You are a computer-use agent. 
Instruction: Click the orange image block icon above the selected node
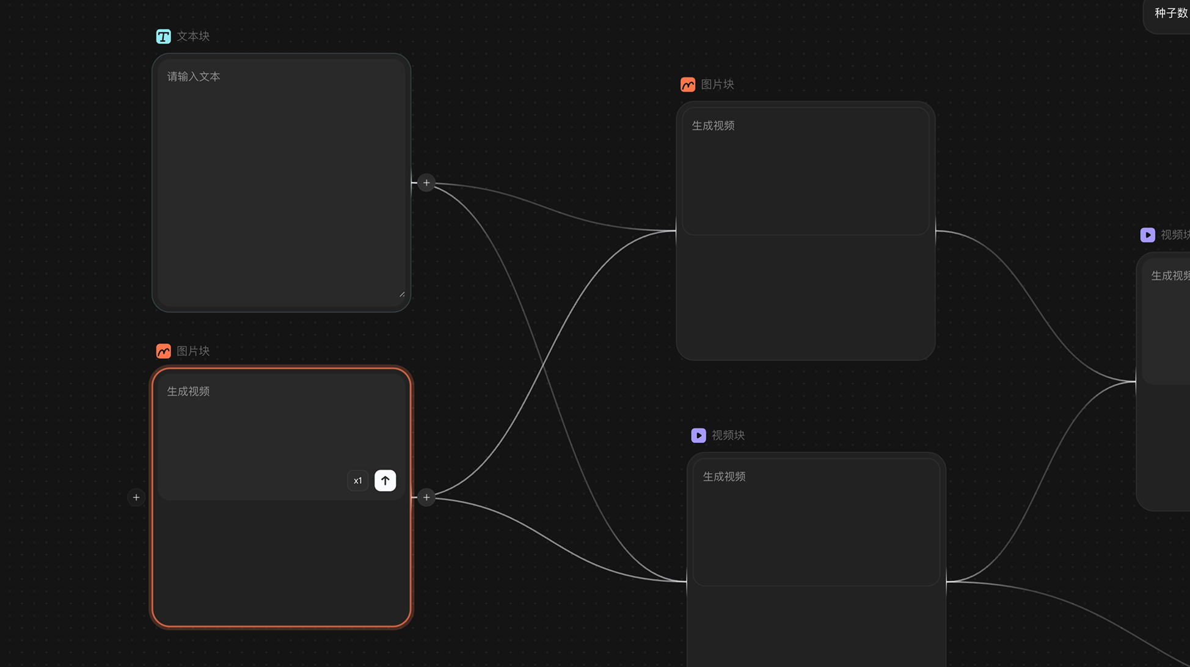point(163,351)
